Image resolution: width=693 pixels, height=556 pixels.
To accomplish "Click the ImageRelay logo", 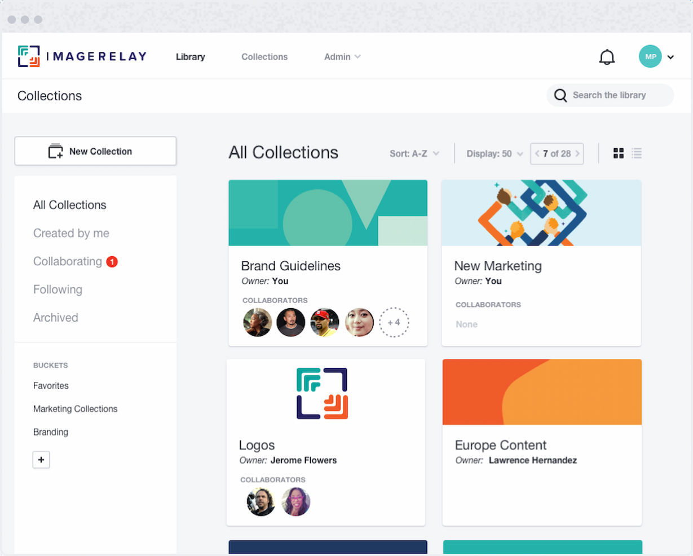I will (82, 56).
